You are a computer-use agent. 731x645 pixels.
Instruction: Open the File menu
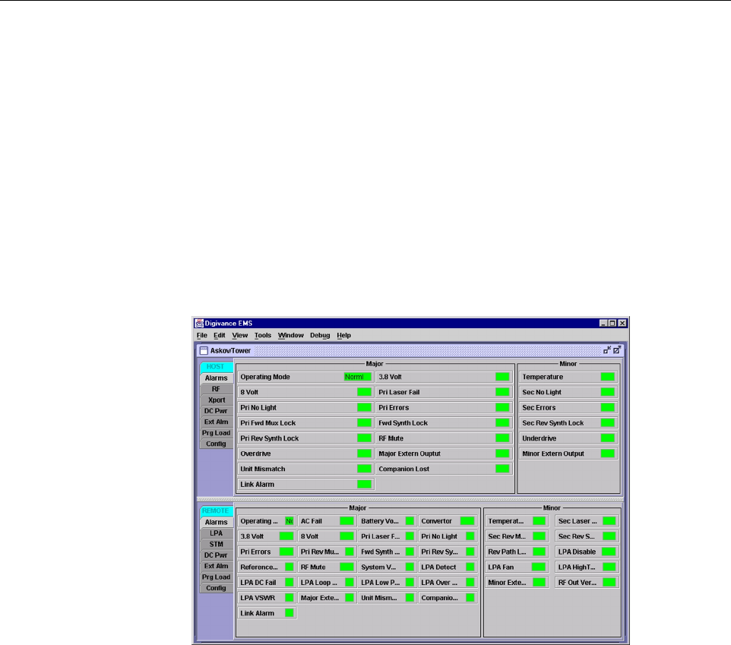pyautogui.click(x=202, y=335)
